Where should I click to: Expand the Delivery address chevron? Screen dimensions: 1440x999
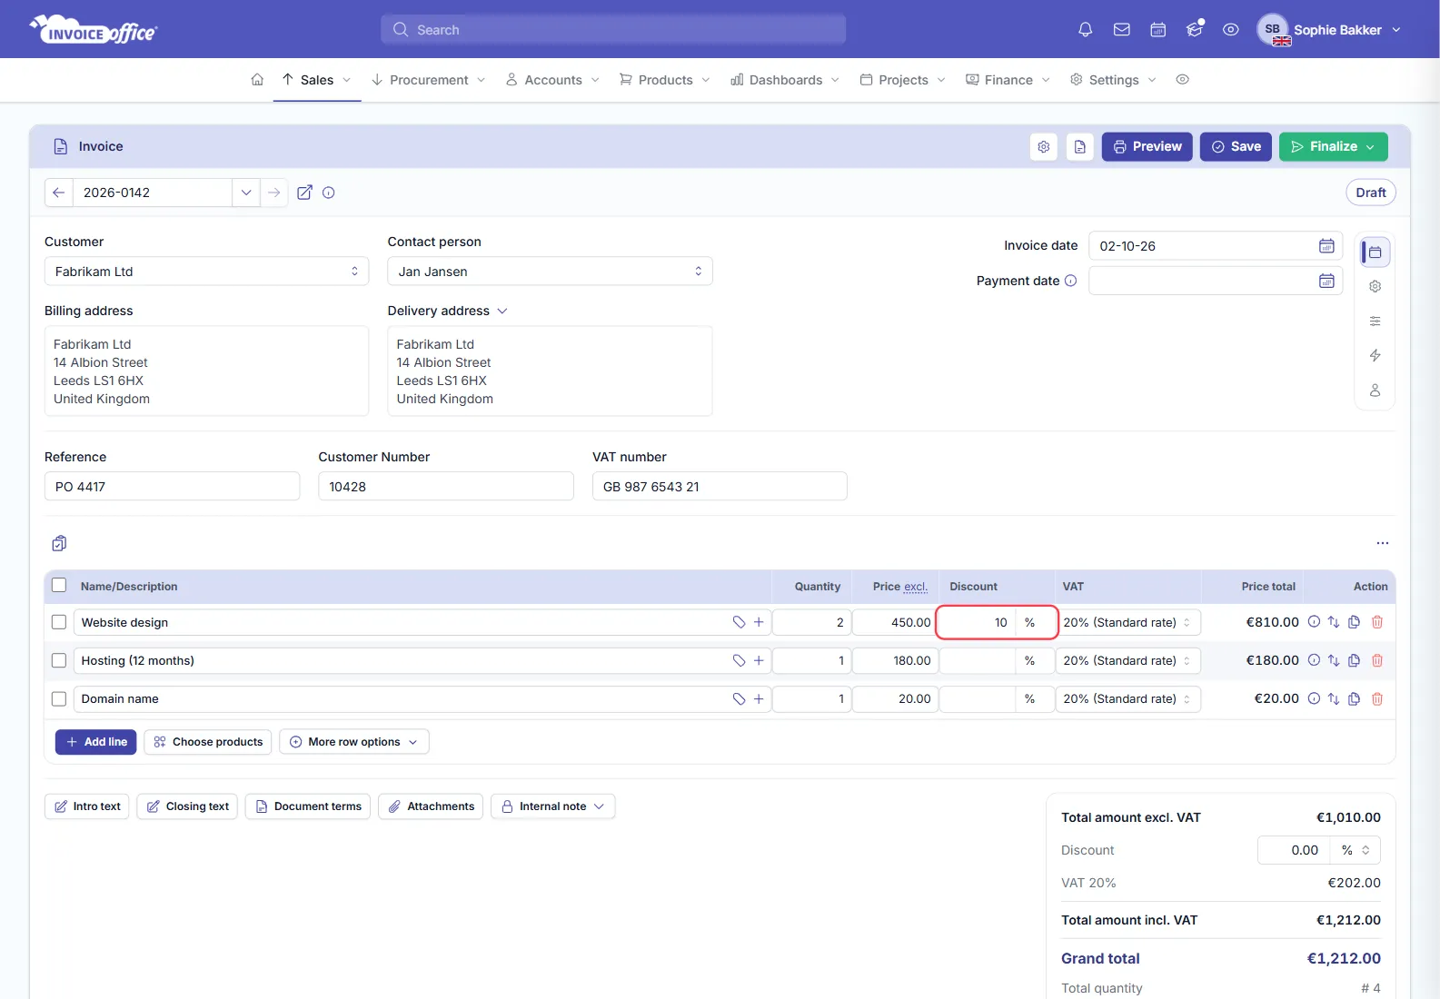[x=502, y=311]
